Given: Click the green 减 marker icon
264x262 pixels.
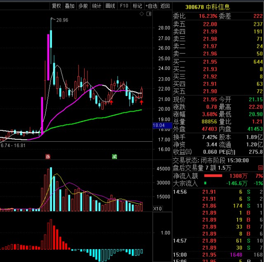Looking at the screenshot, I should point(114,157).
